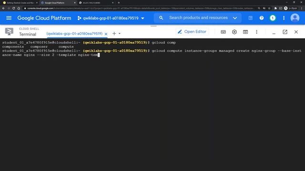Open Cloud Shell more options menu
Viewport: 305px width, 171px height.
[256, 32]
